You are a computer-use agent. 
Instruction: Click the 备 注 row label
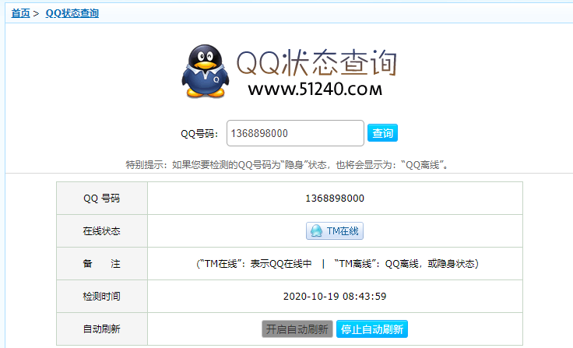[x=101, y=264]
